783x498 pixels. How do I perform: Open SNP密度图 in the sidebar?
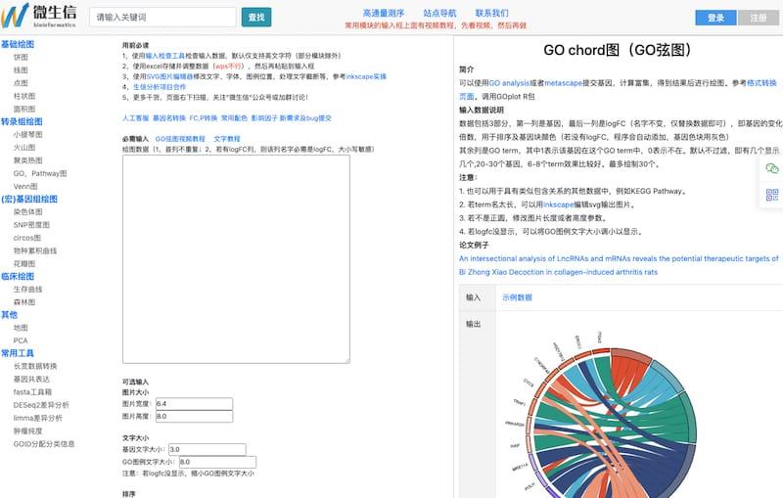click(31, 225)
